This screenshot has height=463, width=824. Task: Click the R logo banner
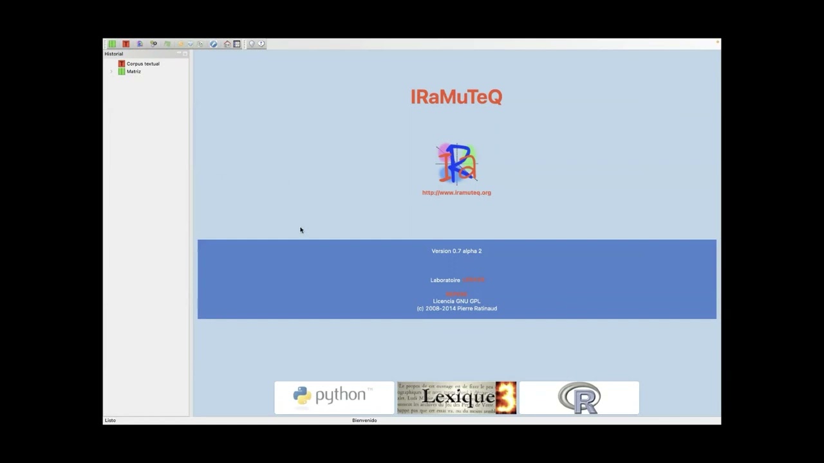coord(579,397)
